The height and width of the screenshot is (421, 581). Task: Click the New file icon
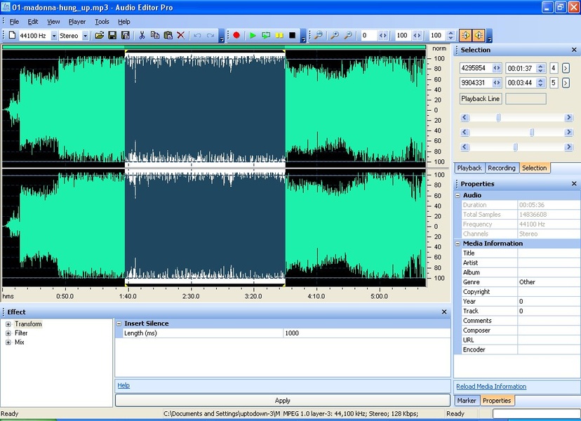12,35
